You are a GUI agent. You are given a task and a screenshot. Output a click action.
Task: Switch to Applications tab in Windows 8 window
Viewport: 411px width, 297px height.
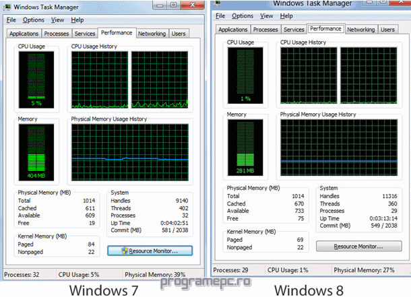tap(232, 30)
